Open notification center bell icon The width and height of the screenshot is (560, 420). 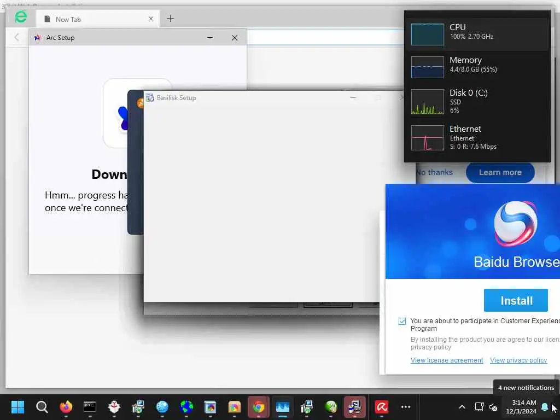point(545,407)
